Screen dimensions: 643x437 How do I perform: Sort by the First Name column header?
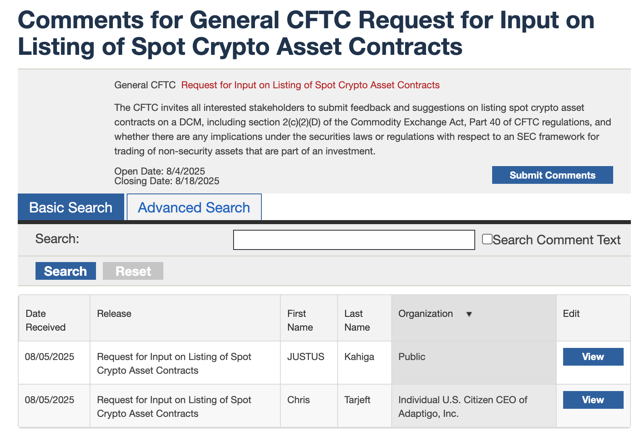(300, 320)
